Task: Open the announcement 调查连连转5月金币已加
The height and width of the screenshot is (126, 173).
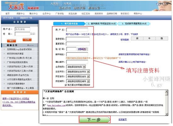Action: tap(18, 75)
